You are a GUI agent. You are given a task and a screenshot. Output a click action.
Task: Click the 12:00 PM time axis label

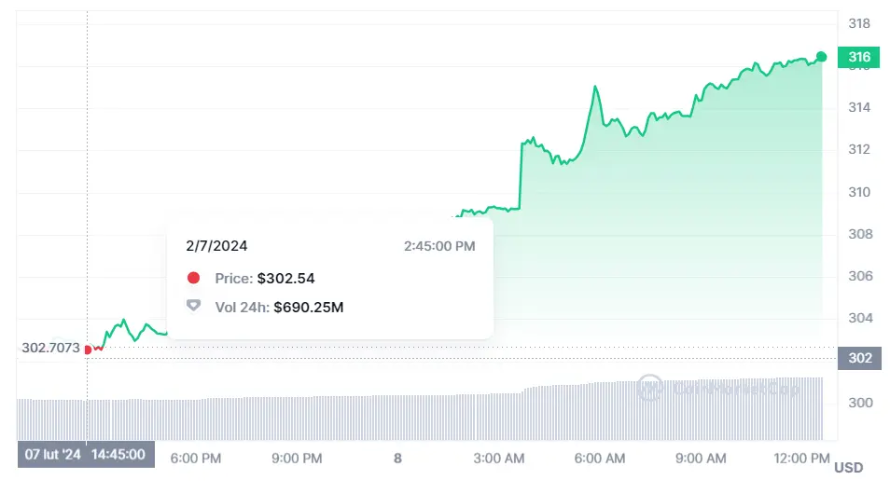click(x=800, y=459)
